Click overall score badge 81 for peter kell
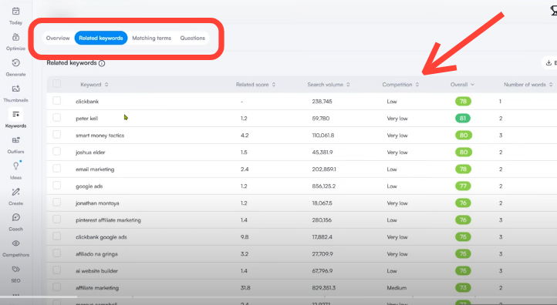The image size is (557, 305). pos(463,118)
